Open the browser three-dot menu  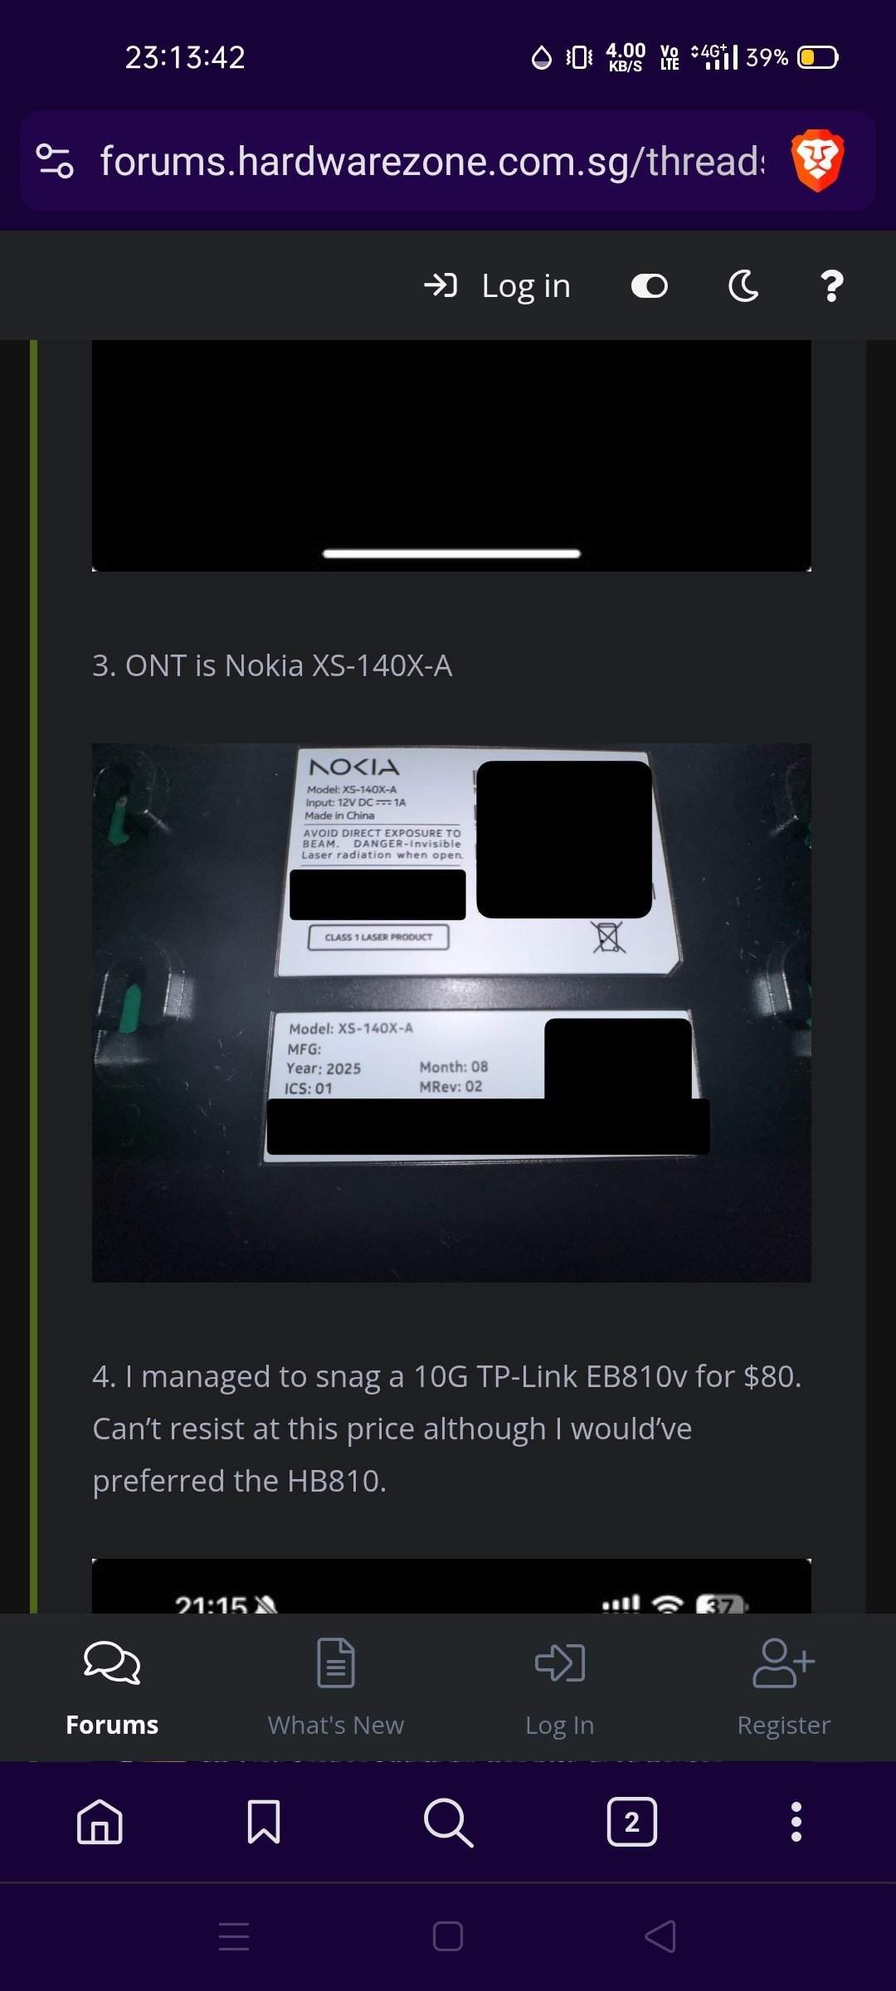point(796,1822)
